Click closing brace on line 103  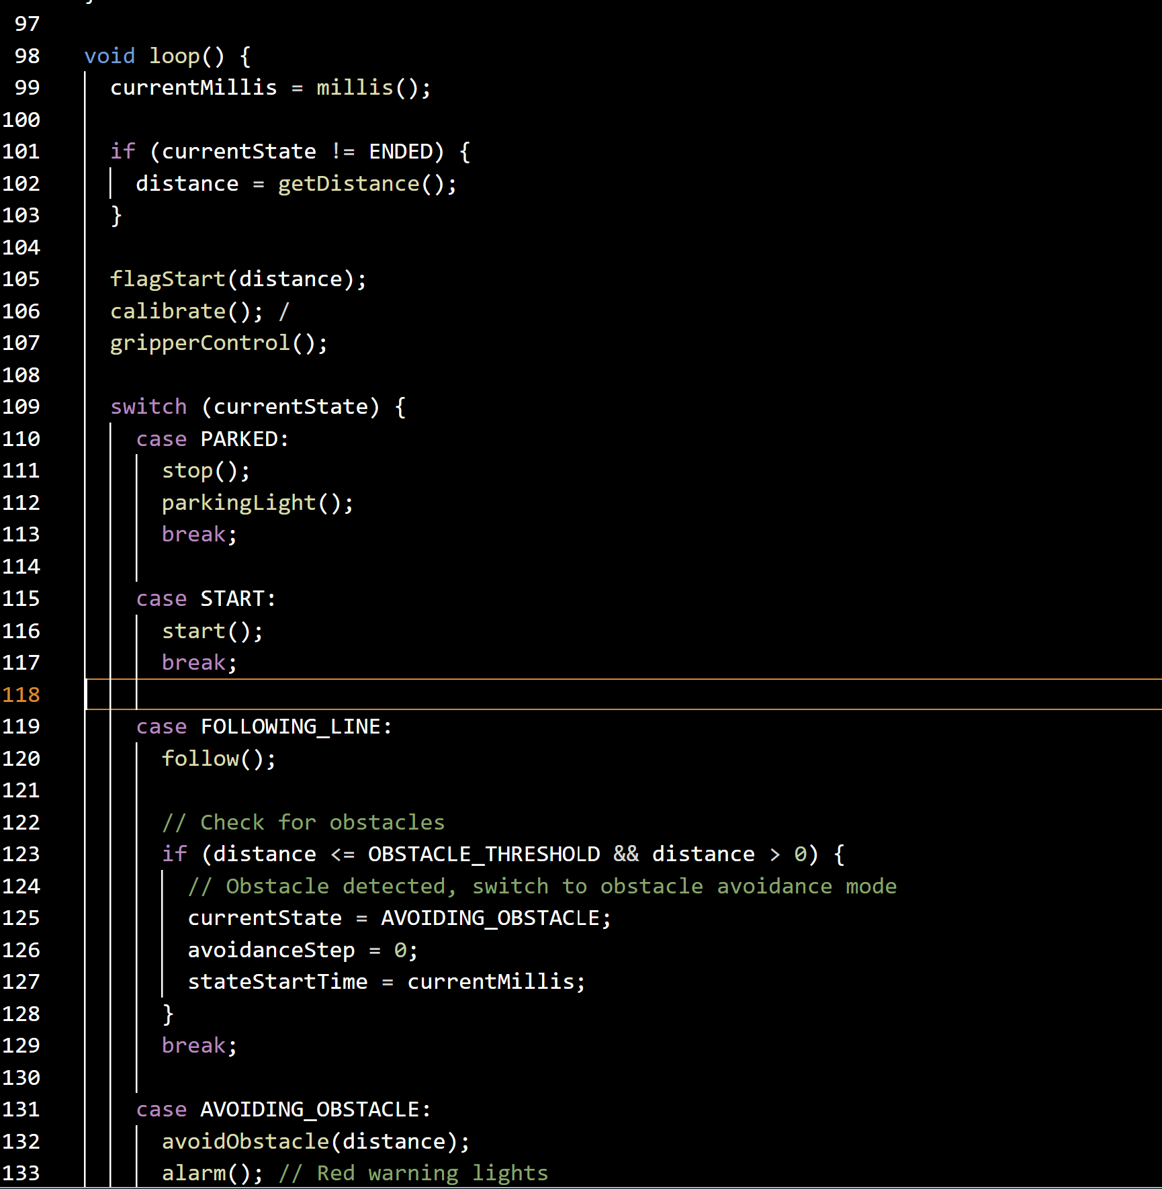[116, 215]
